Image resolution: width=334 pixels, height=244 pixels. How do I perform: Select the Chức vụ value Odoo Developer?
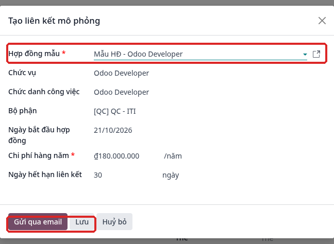coord(122,73)
